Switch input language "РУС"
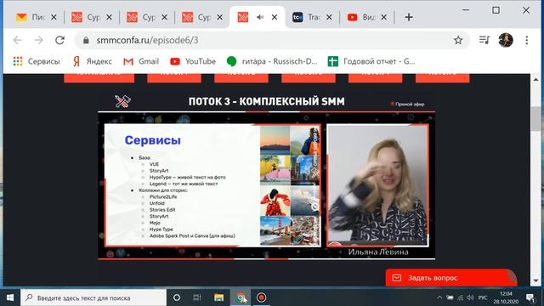Image resolution: width=544 pixels, height=306 pixels. pyautogui.click(x=483, y=297)
